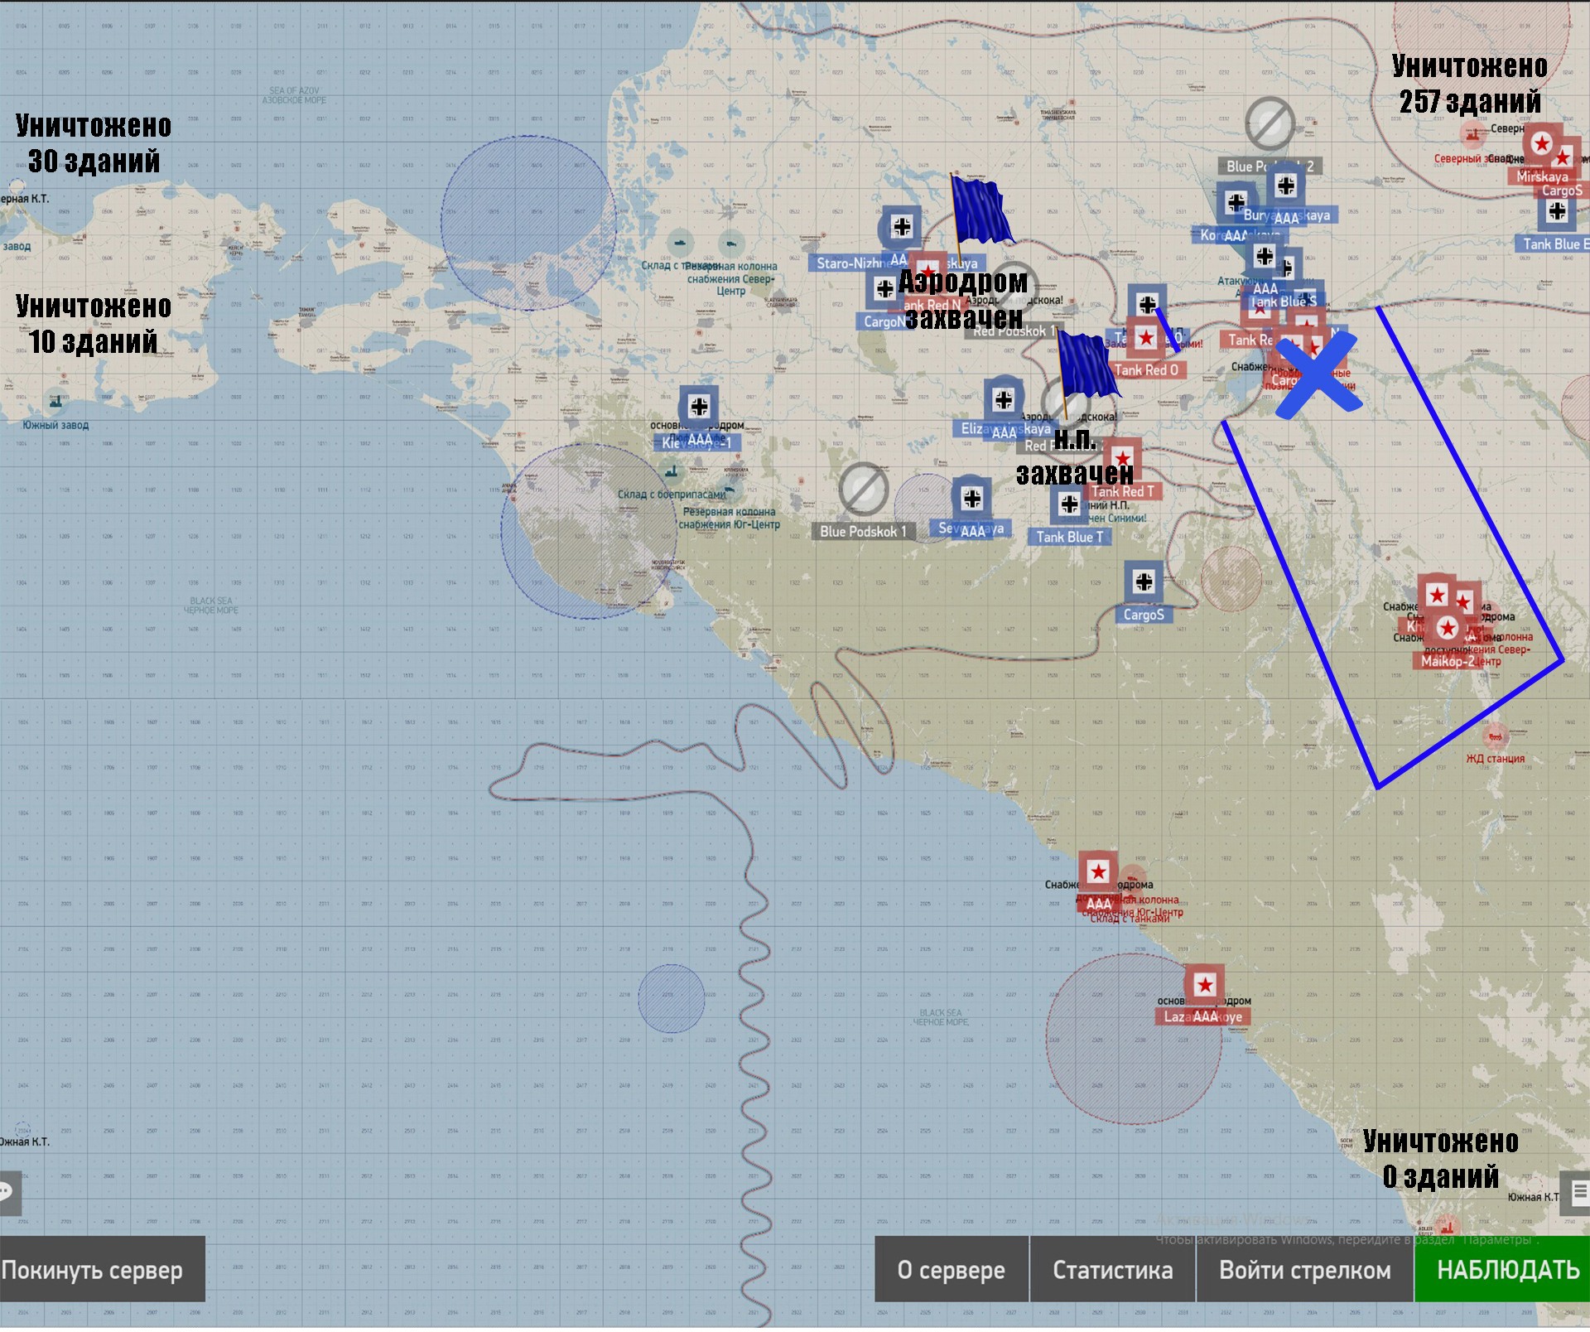
Task: Click the Южный завод factory icon
Action: click(x=55, y=403)
